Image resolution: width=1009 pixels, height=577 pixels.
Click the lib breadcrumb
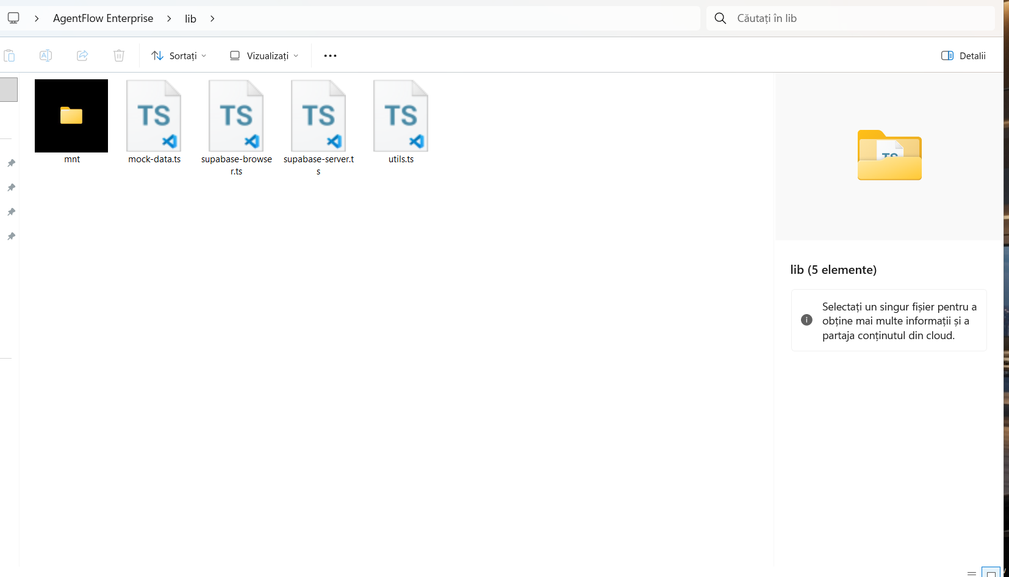pos(190,18)
